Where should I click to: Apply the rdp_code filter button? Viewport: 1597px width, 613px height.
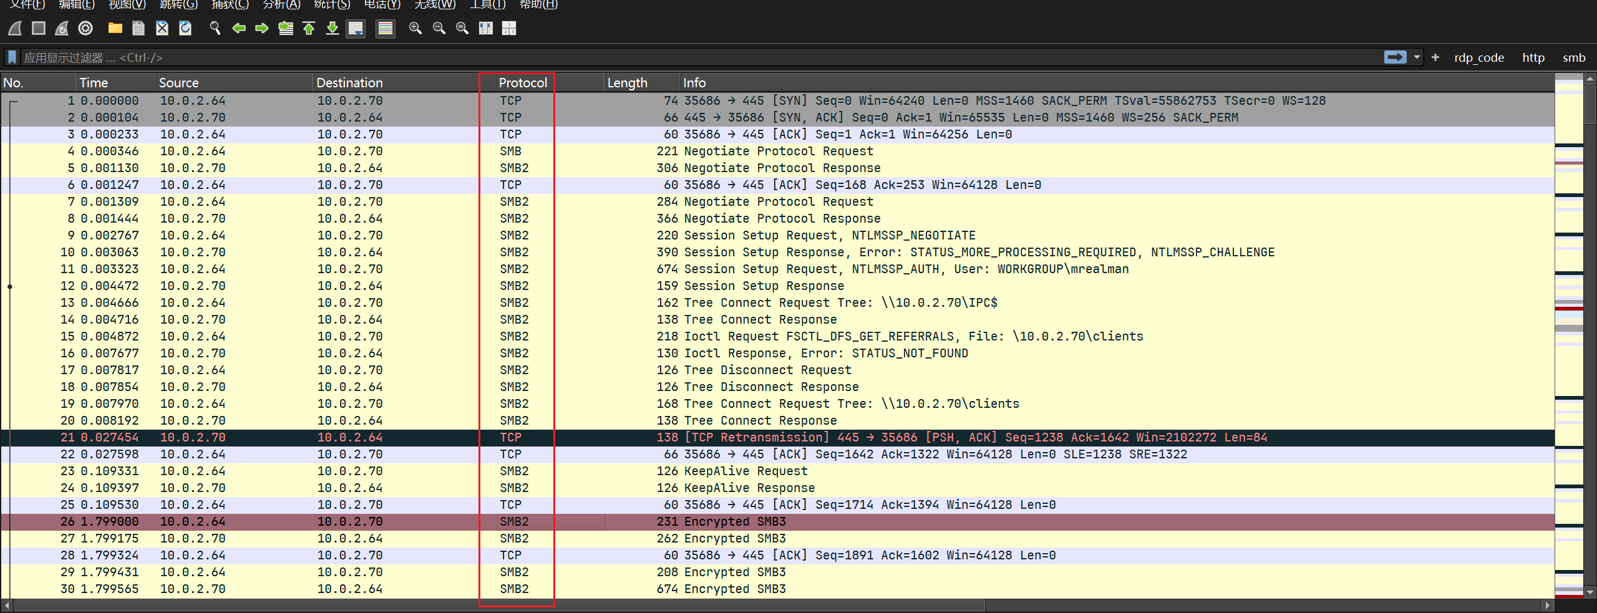coord(1478,57)
